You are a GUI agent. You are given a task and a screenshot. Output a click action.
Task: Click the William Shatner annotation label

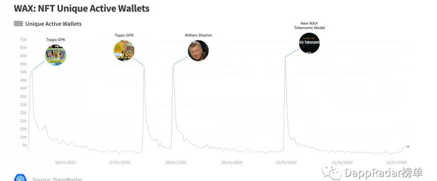(x=198, y=36)
